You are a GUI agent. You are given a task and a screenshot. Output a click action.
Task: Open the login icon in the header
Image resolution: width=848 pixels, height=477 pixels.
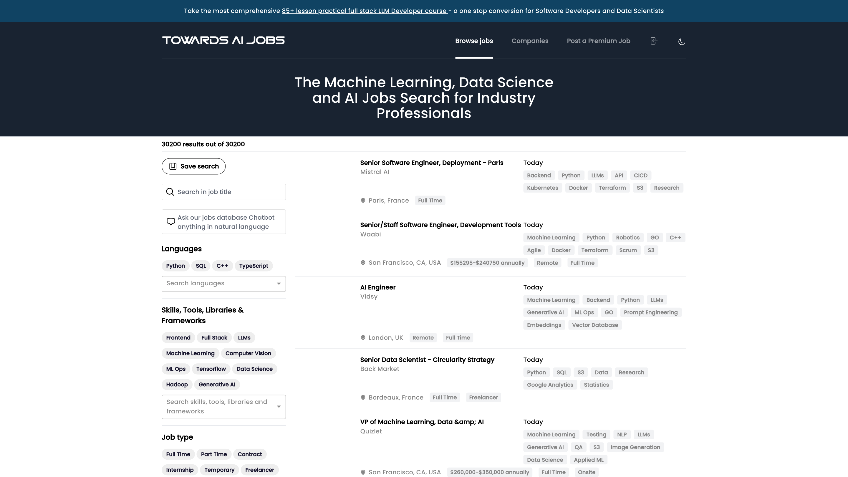click(x=653, y=41)
